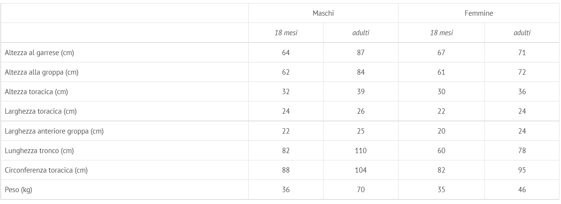Screen dimensions: 561x204
Task: Select female 18 mesi withers height 67
Action: pos(441,53)
